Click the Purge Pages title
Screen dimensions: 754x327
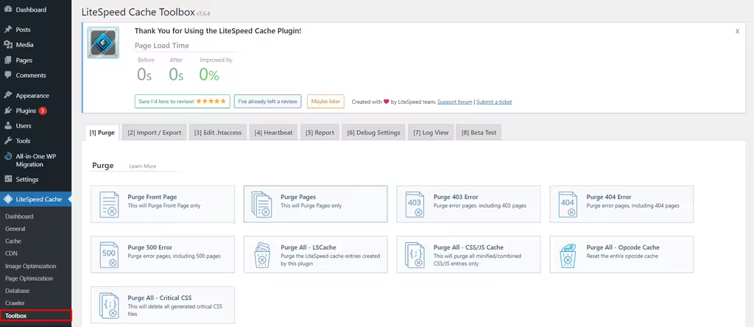(x=298, y=197)
